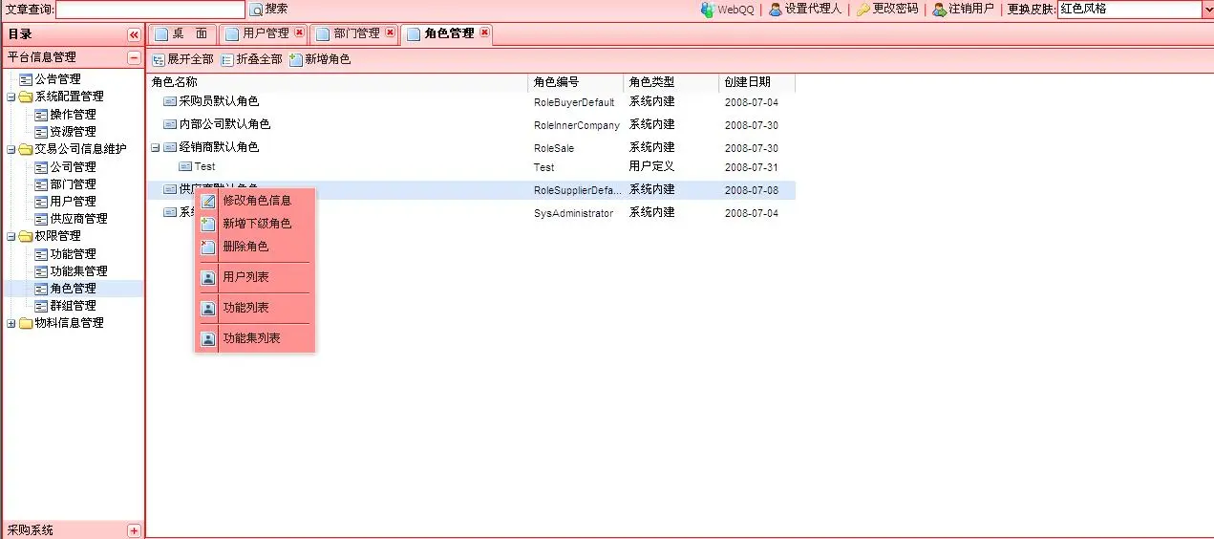
Task: Click the icon beside 功能列表
Action: coord(208,308)
